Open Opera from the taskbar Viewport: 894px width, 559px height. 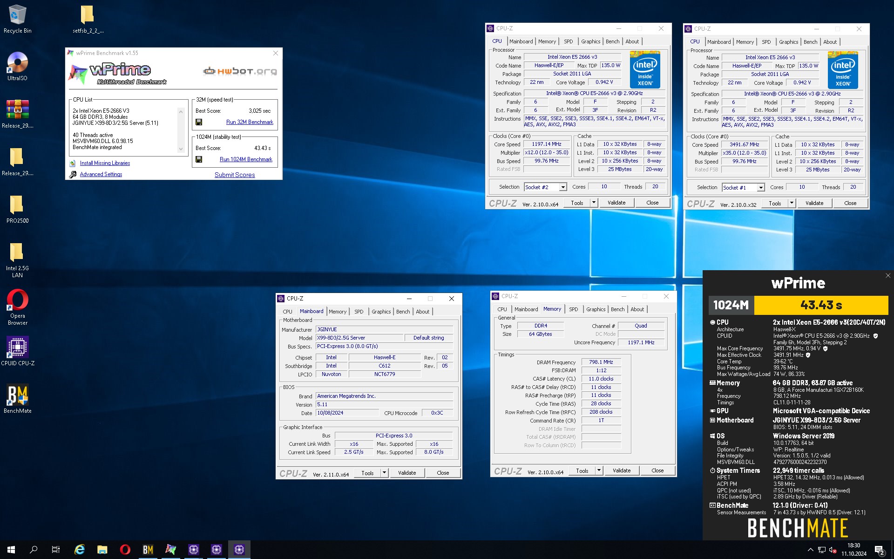tap(125, 550)
